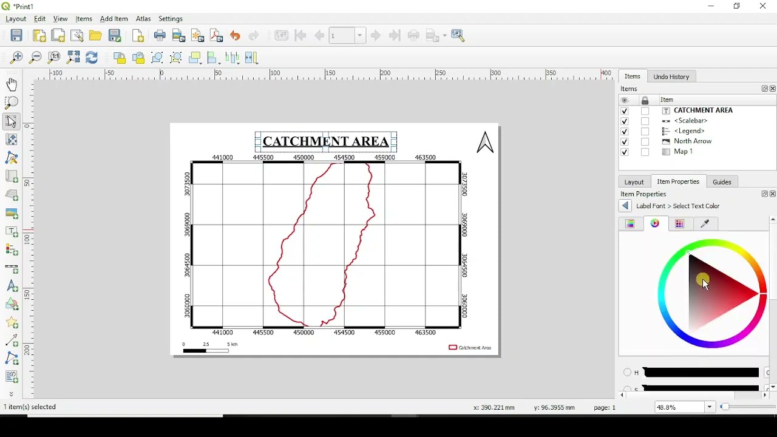Open the Atlas menu
Screen dimensions: 777x437
tap(143, 19)
